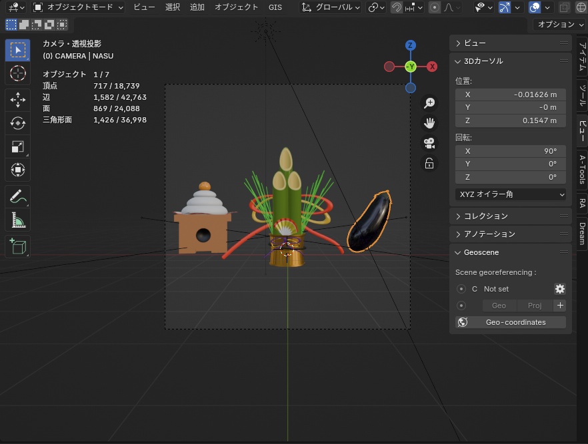Viewport: 588px width, 444px height.
Task: Toggle X-ray view icon
Action: tap(564, 7)
